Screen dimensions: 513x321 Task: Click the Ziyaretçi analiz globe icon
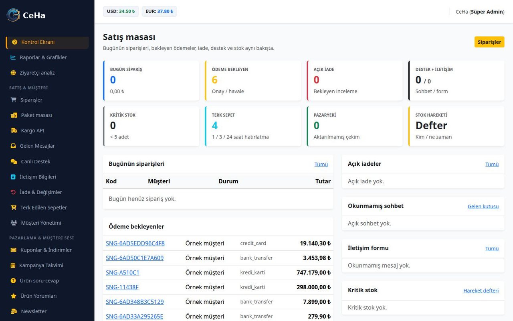click(13, 73)
